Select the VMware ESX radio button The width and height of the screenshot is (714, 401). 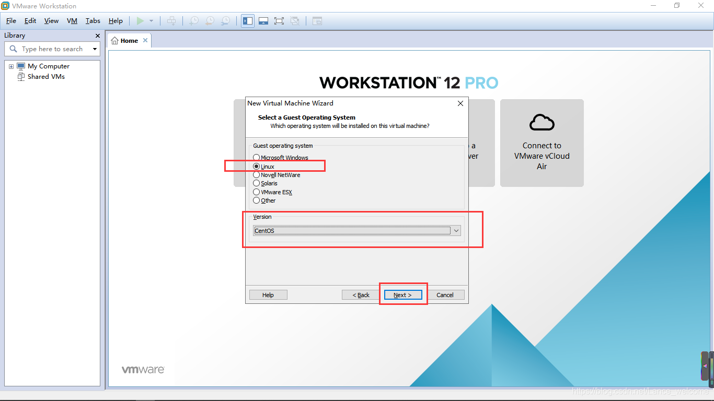(x=256, y=192)
